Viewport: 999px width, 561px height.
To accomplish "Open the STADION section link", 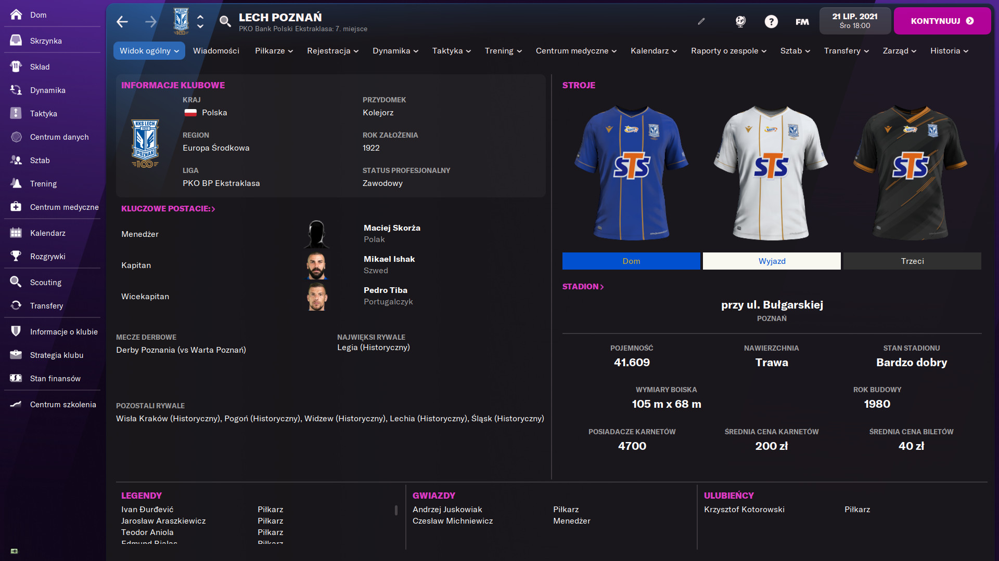I will pyautogui.click(x=583, y=286).
